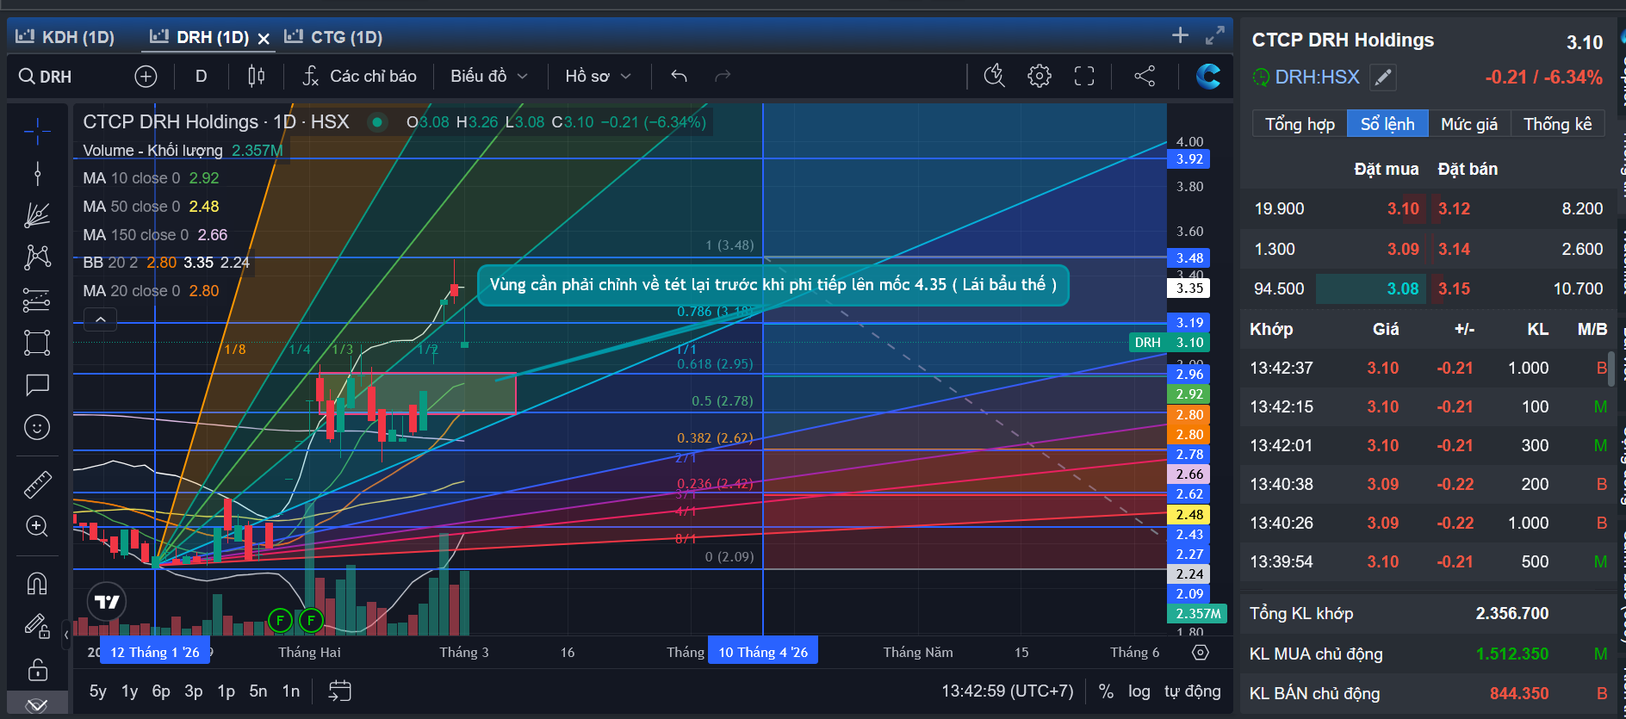This screenshot has width=1626, height=719.
Task: Expand the chart panel with arrows icon
Action: pos(1215,35)
